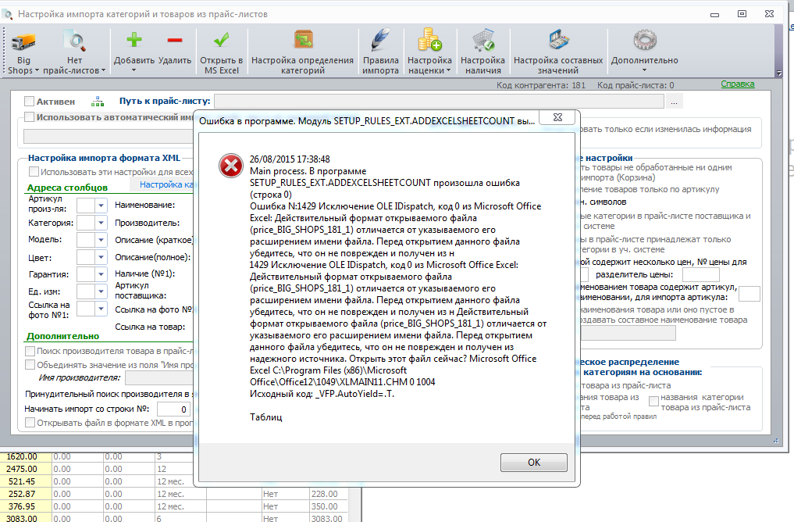Open the Артикул произ-ля column dropdown
The height and width of the screenshot is (522, 794).
101,206
